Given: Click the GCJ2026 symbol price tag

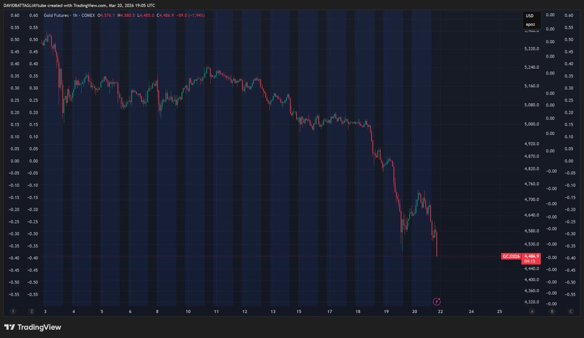Looking at the screenshot, I should [x=511, y=257].
